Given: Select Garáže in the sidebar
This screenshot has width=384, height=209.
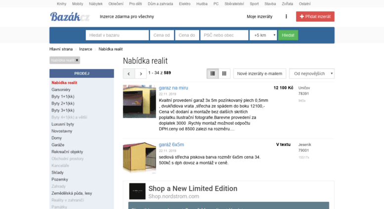Looking at the screenshot, I should click(x=58, y=145).
